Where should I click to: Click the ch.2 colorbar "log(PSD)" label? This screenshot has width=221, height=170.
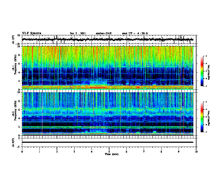coord(209,118)
